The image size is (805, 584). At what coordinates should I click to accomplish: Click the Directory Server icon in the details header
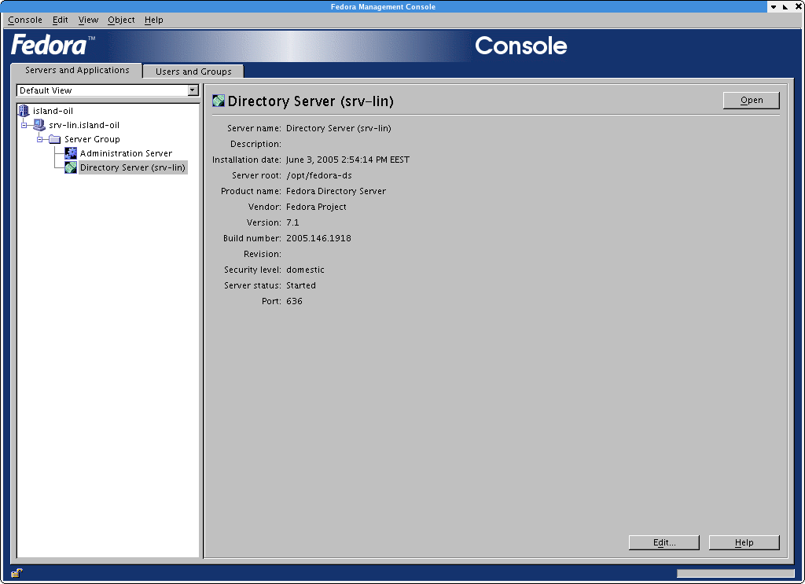pos(219,101)
